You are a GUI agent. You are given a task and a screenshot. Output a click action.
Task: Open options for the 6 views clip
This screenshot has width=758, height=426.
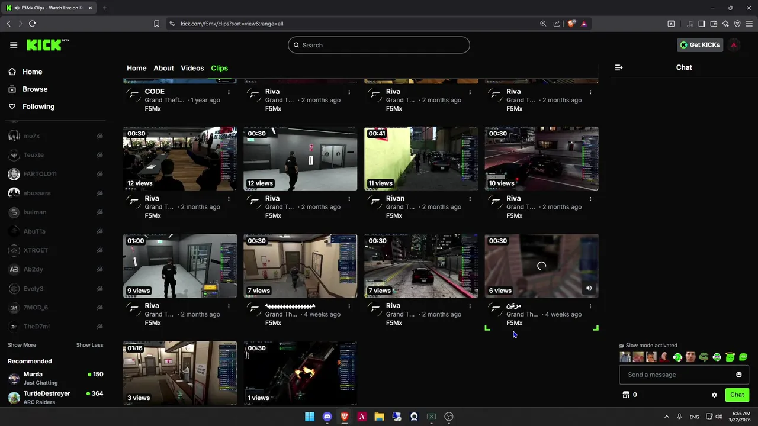[x=590, y=306]
